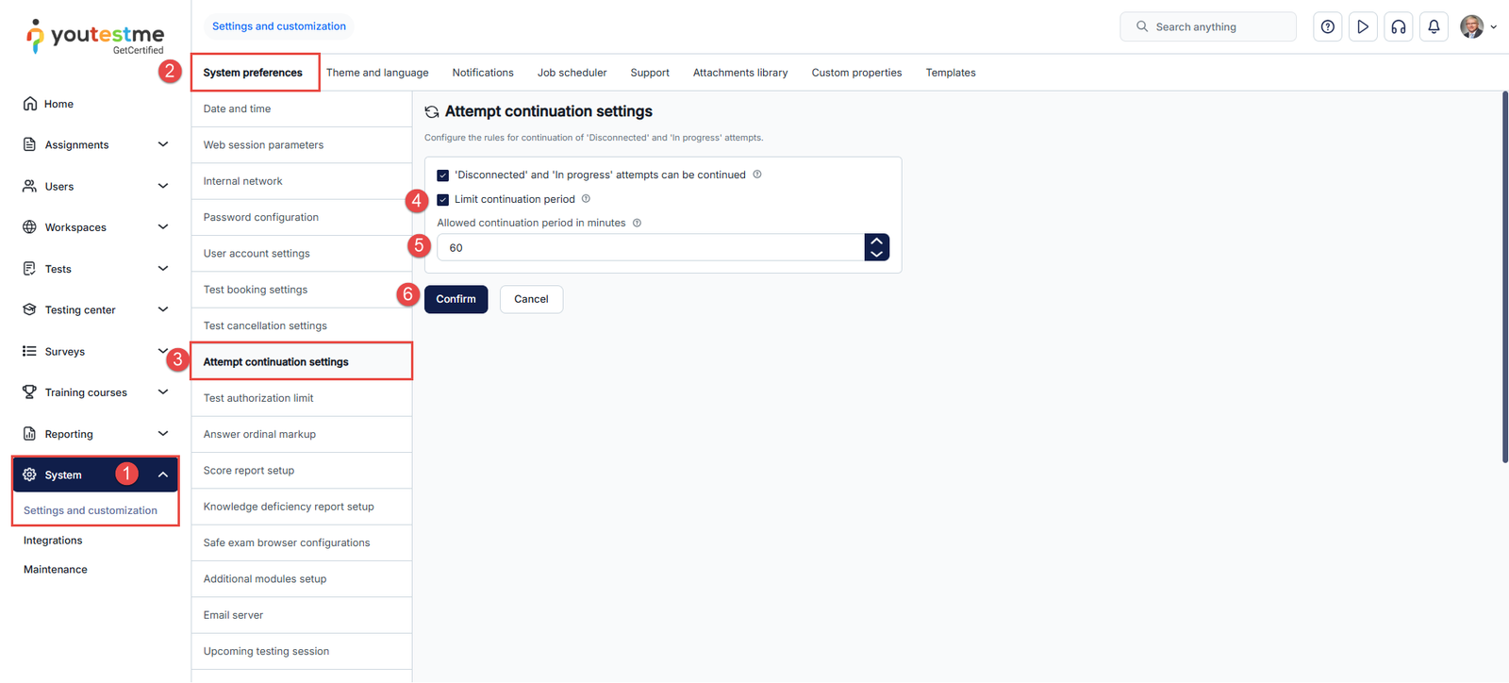This screenshot has height=683, width=1509.
Task: Click the YouTestMe logo
Action: click(95, 37)
